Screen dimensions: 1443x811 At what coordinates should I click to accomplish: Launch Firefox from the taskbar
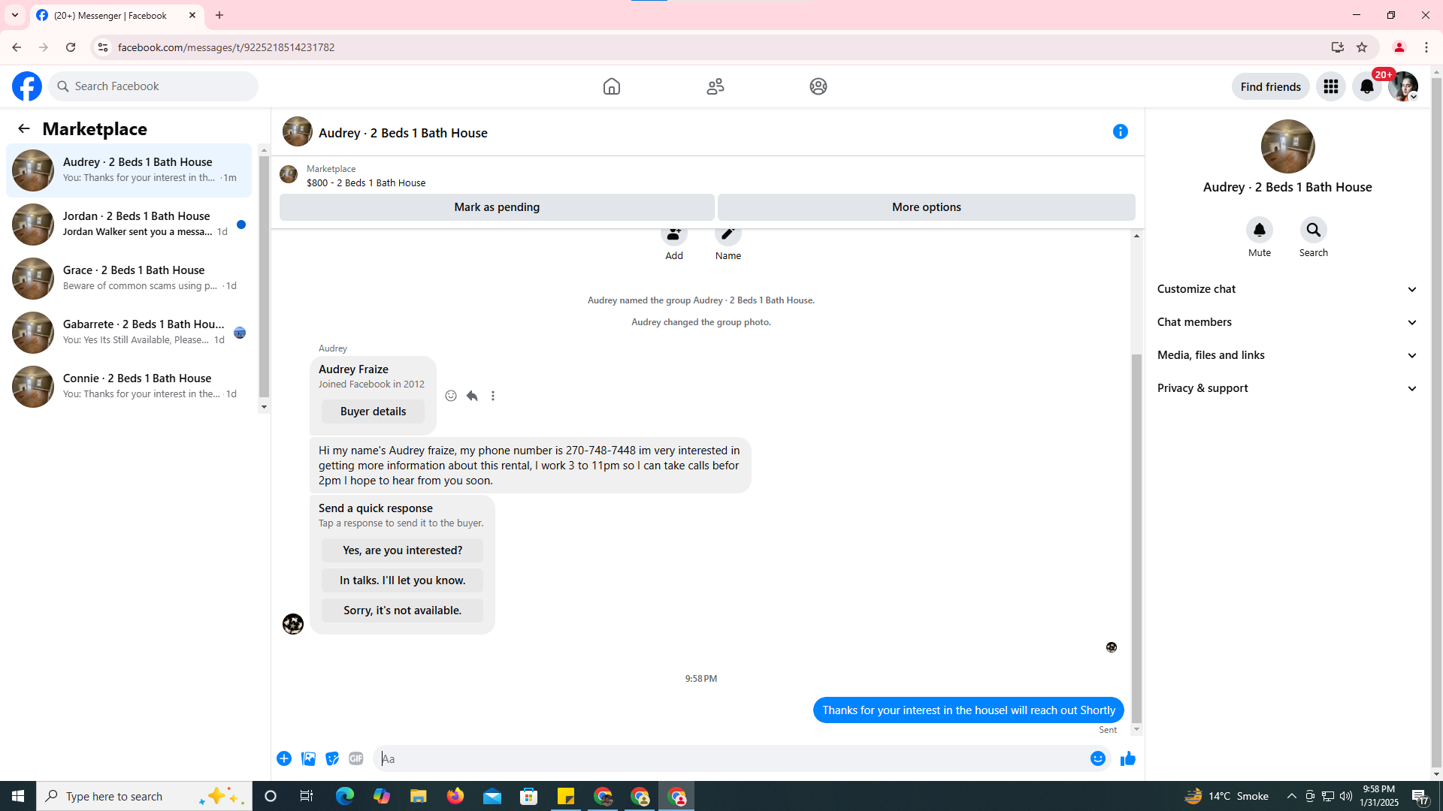tap(455, 796)
